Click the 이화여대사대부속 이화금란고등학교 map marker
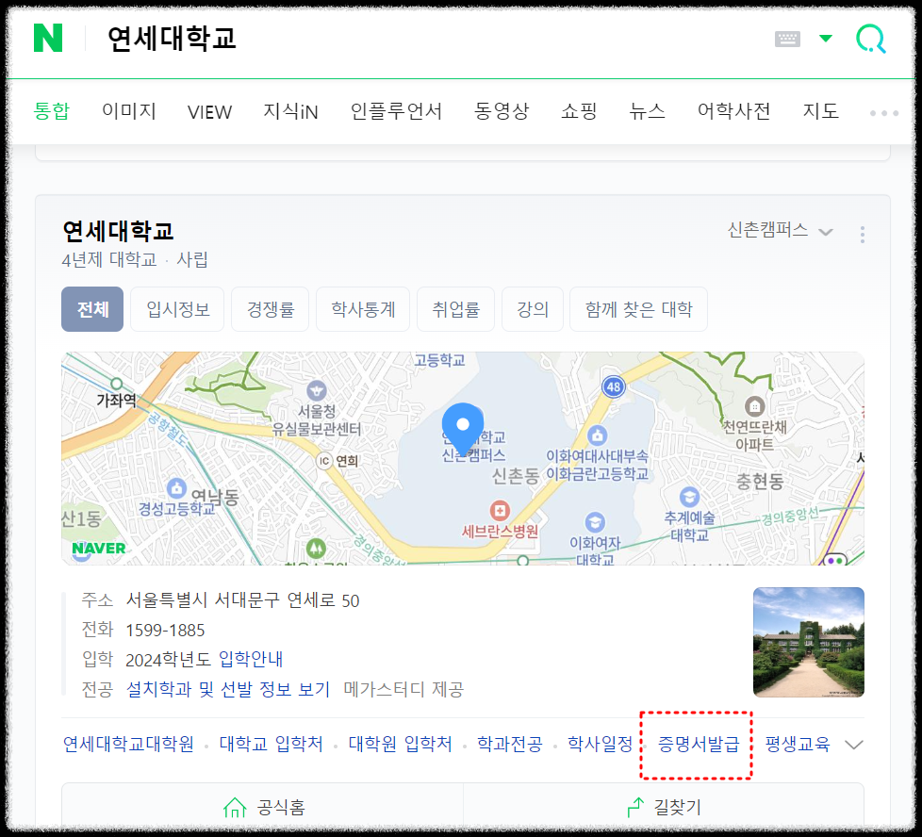The image size is (922, 837). (x=597, y=435)
